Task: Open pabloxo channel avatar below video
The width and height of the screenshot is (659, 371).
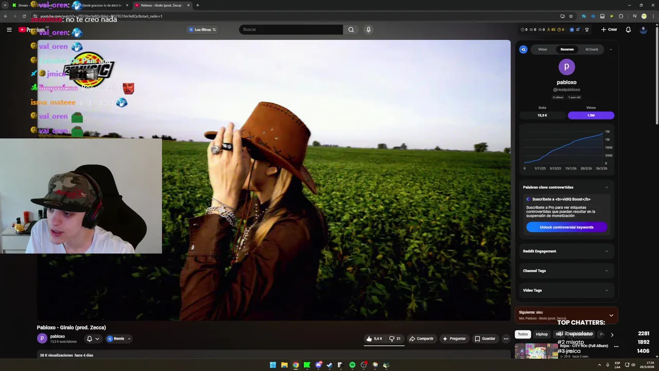Action: click(42, 339)
